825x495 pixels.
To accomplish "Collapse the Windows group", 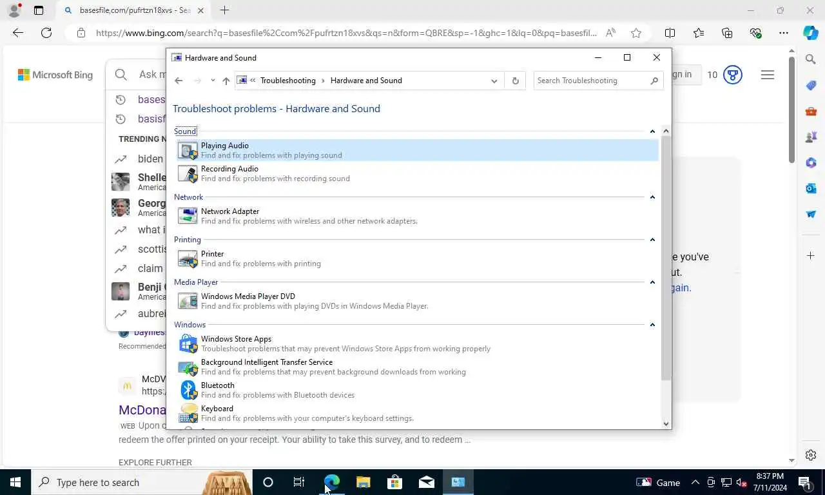I will [652, 325].
